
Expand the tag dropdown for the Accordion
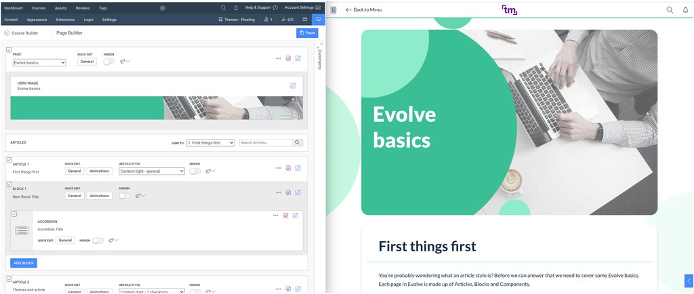[113, 240]
